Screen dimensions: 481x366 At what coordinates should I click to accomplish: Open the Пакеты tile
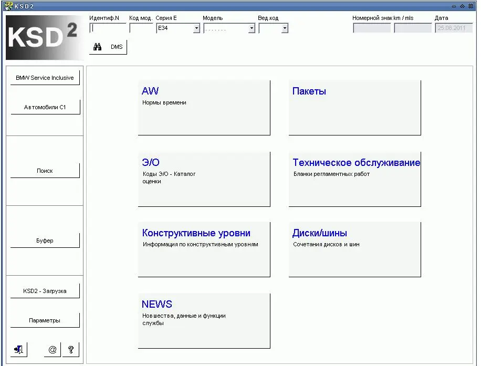(x=354, y=108)
